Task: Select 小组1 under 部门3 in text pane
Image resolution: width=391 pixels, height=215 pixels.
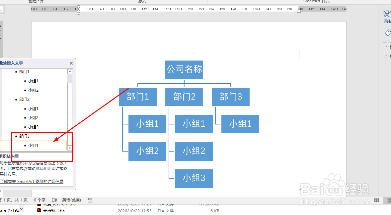Action: click(33, 146)
